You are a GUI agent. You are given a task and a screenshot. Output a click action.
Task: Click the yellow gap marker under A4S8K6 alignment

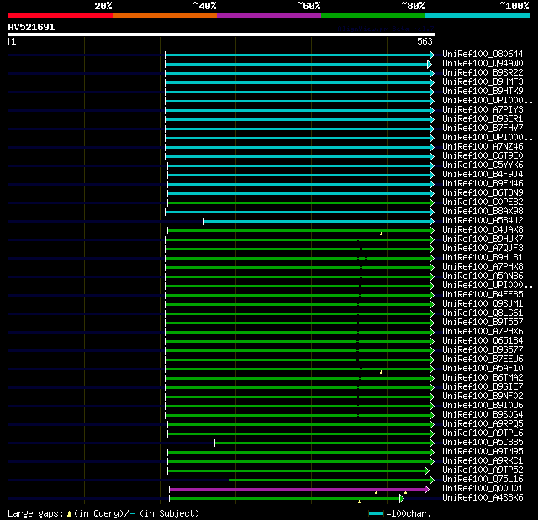[x=359, y=502]
